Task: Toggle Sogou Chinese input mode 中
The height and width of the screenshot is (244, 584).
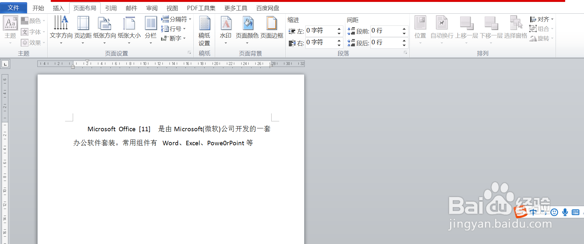Action: 533,212
